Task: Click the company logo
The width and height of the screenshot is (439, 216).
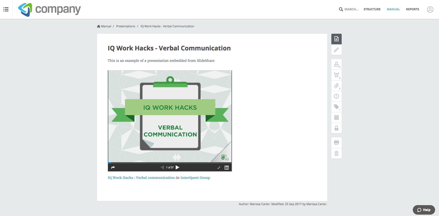Action: (x=49, y=9)
